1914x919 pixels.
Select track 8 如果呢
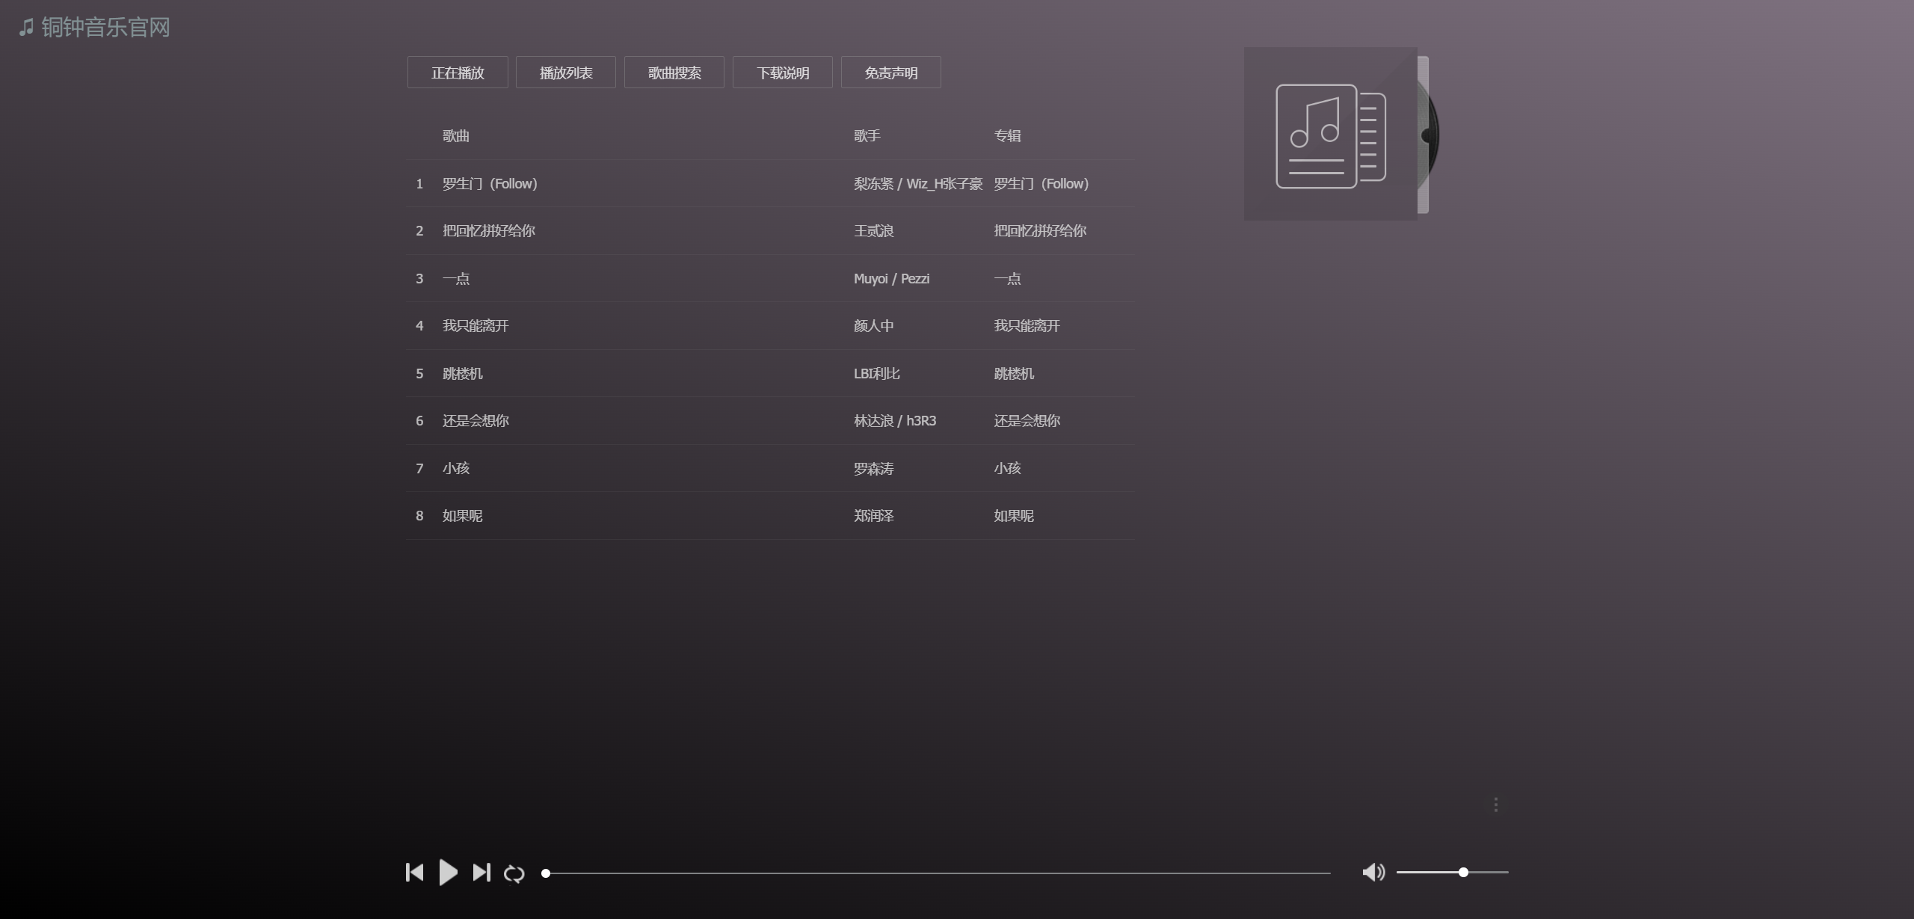coord(462,516)
